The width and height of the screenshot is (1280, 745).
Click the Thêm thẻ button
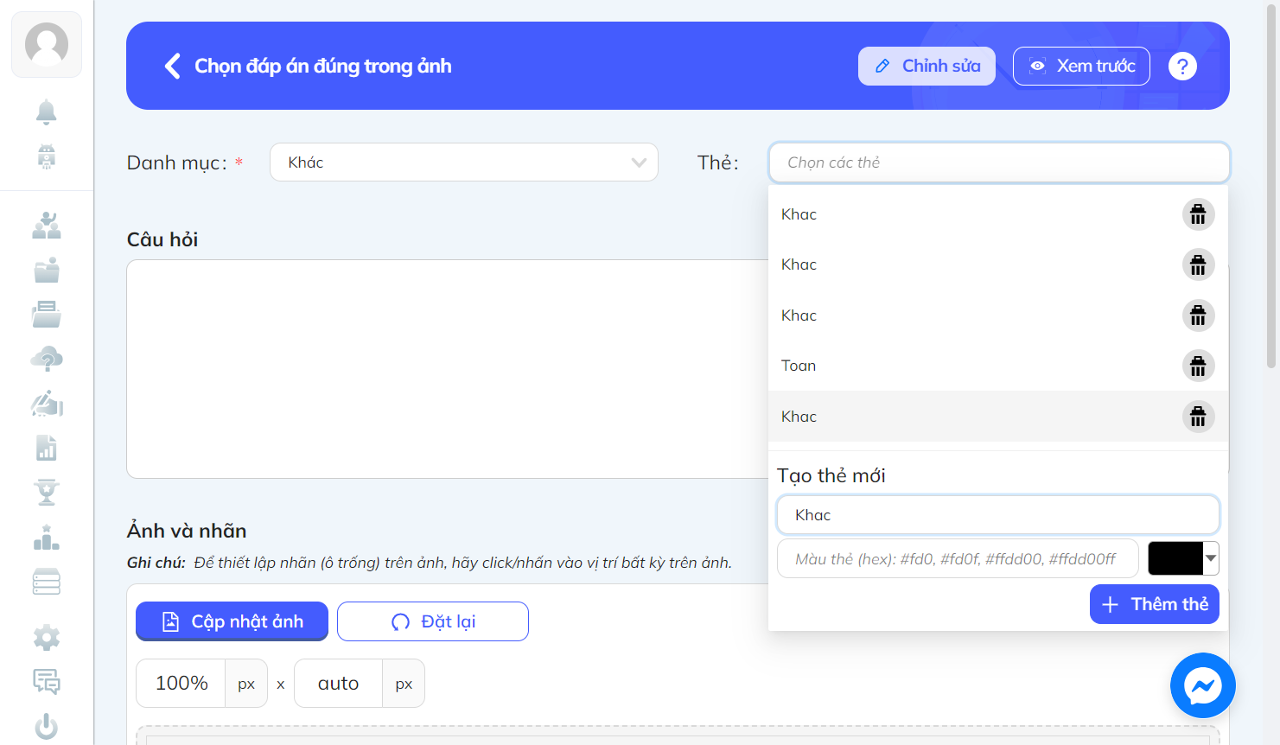pyautogui.click(x=1155, y=604)
